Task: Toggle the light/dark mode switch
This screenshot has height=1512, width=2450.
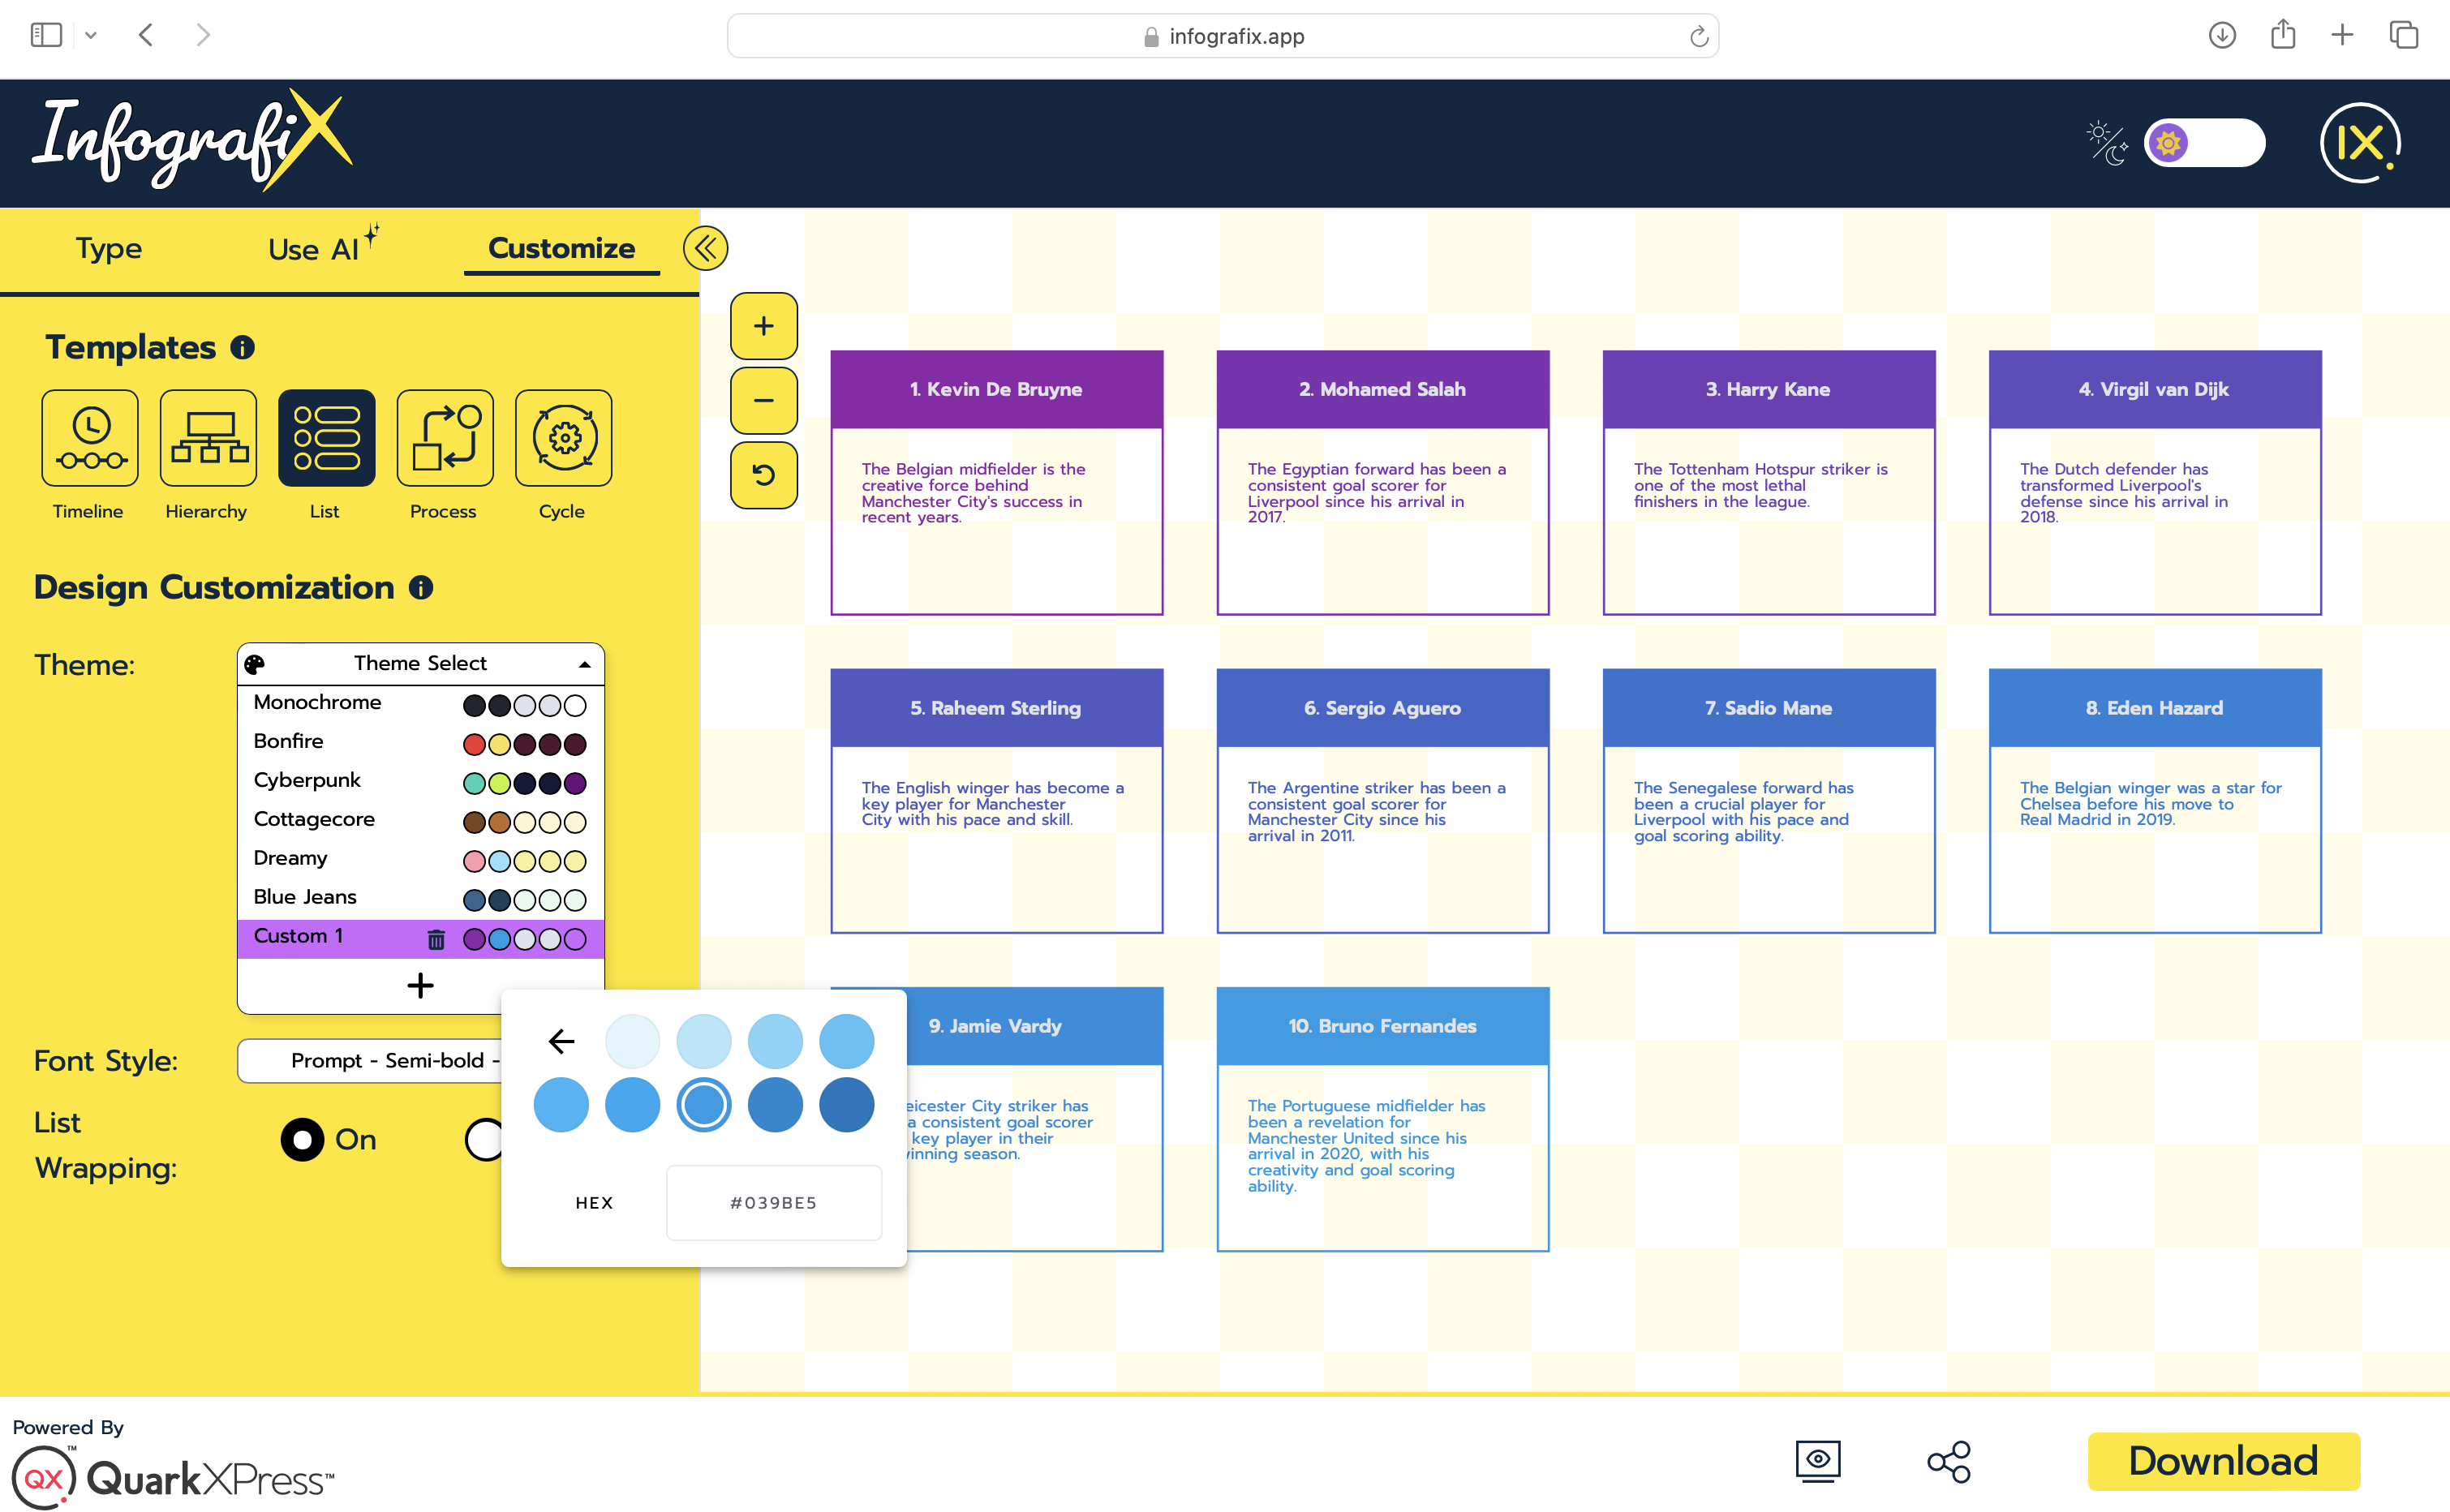Action: pyautogui.click(x=2204, y=143)
